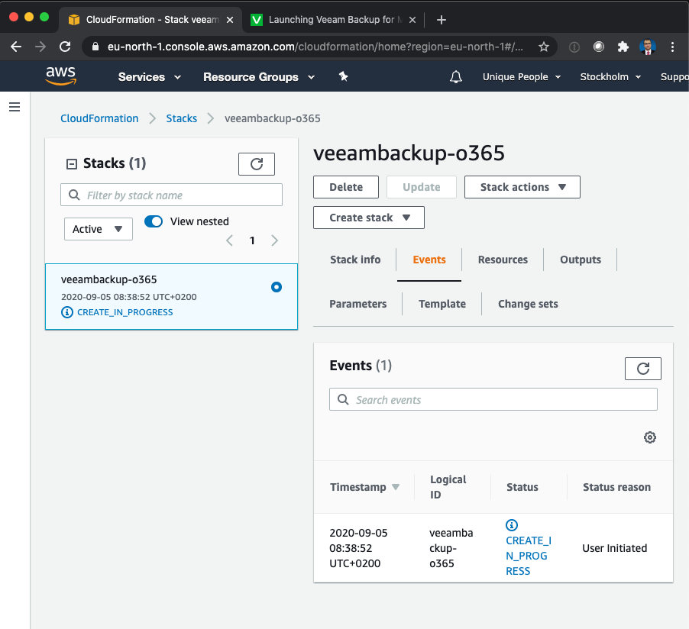Open the hamburger side navigation menu

(15, 107)
